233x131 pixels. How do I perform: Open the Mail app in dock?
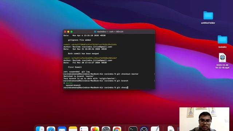point(62,129)
